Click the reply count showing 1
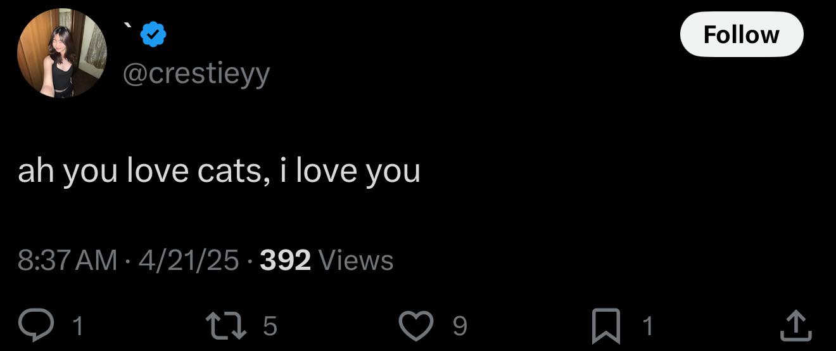 (78, 326)
